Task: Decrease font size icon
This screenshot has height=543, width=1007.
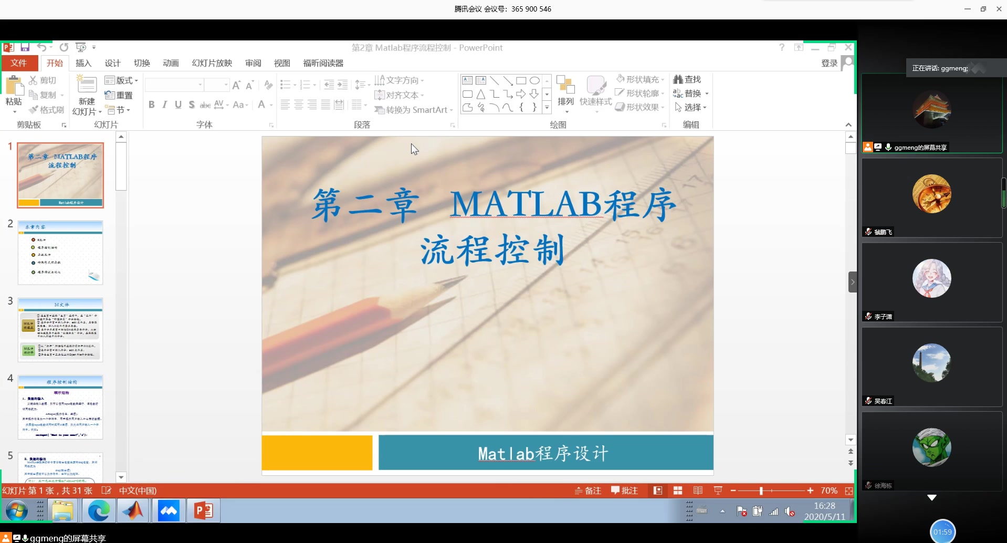Action: 250,85
